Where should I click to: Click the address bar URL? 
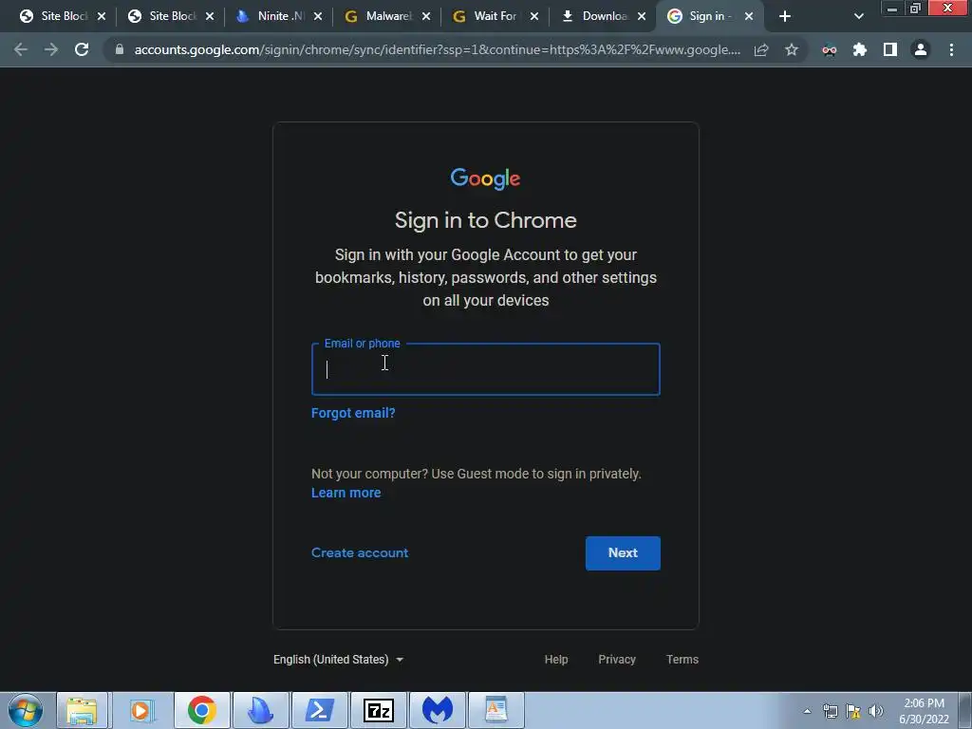[437, 49]
